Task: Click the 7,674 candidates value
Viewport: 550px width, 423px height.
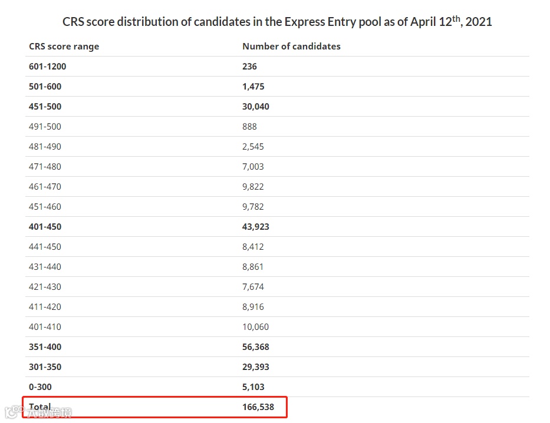Action: click(253, 287)
